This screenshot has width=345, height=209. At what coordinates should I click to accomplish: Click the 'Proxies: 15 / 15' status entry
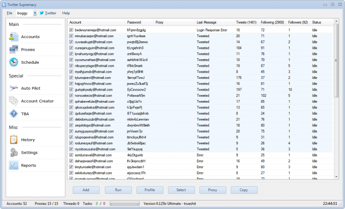pyautogui.click(x=46, y=204)
